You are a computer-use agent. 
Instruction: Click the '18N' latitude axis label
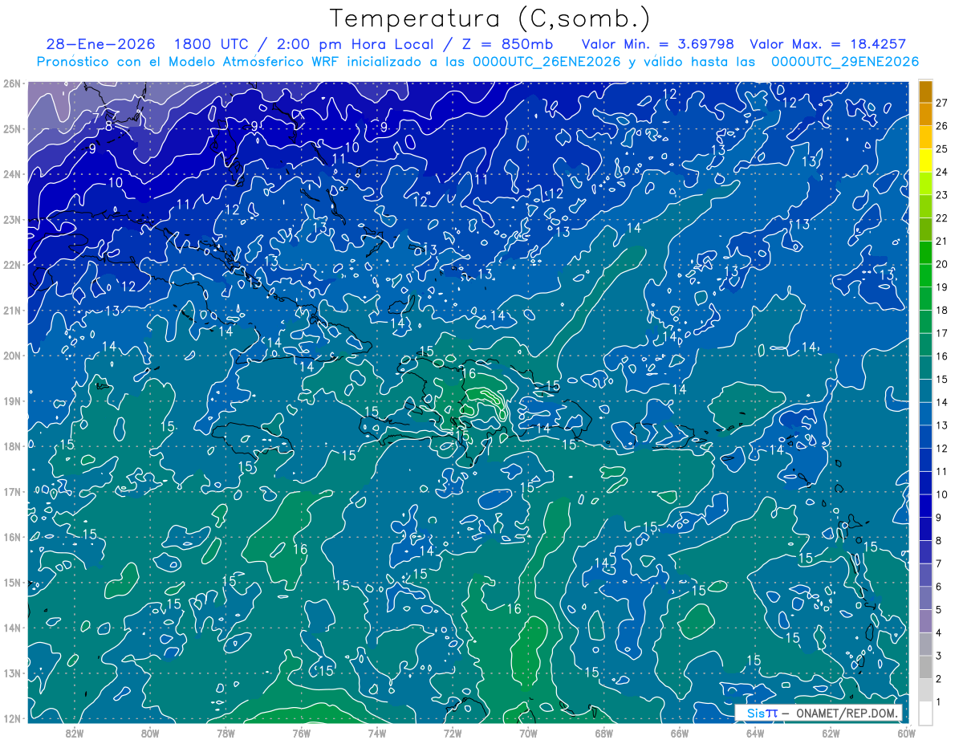pos(12,446)
